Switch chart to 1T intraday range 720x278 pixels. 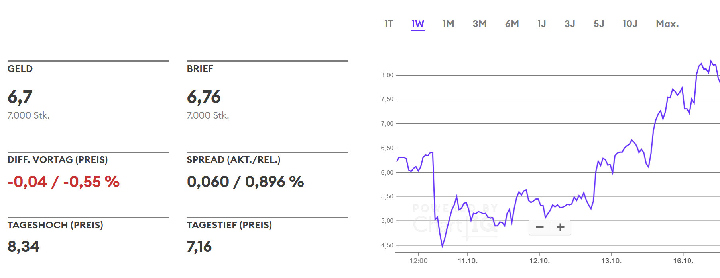tap(388, 24)
